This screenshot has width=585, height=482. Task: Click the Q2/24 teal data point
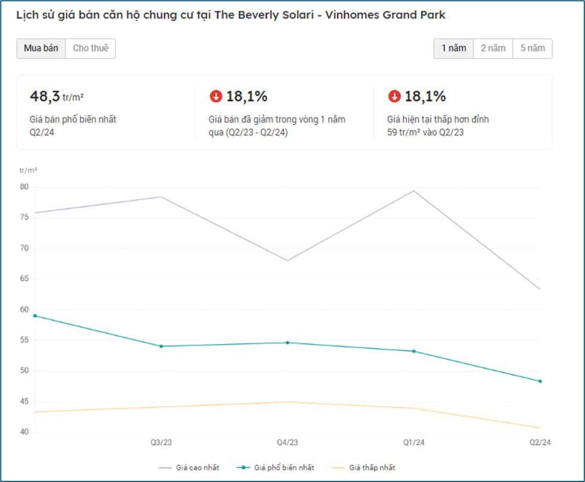[540, 381]
